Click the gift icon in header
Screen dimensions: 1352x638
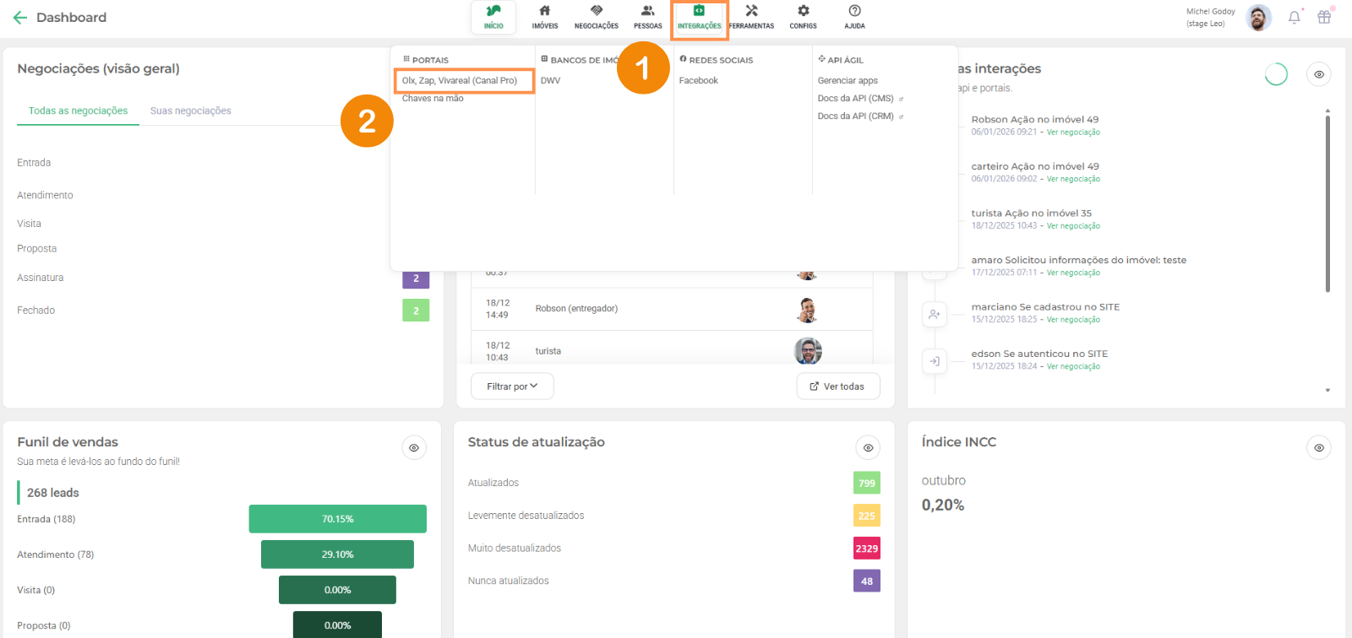coord(1324,18)
